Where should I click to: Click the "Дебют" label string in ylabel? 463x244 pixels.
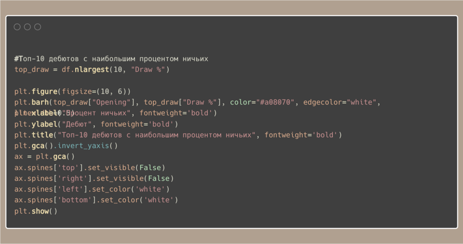point(77,124)
